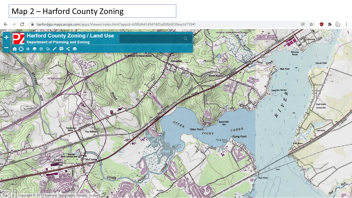This screenshot has width=352, height=198.
Task: Open the Basemap Gallery widget
Action: point(41,49)
